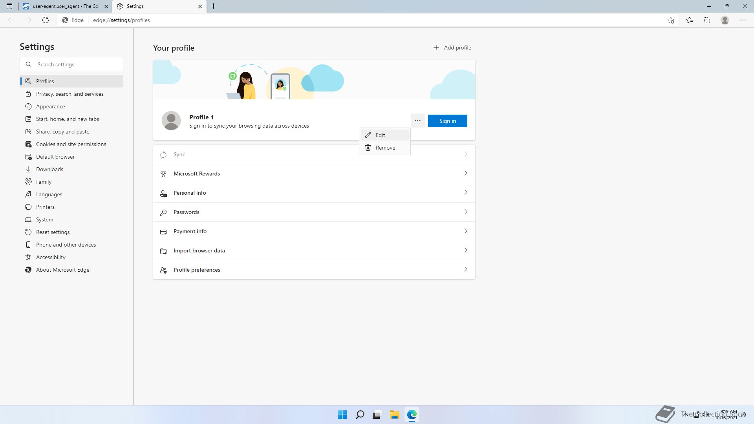This screenshot has height=424, width=754.
Task: Click Microsoft Edge taskbar icon
Action: [412, 415]
